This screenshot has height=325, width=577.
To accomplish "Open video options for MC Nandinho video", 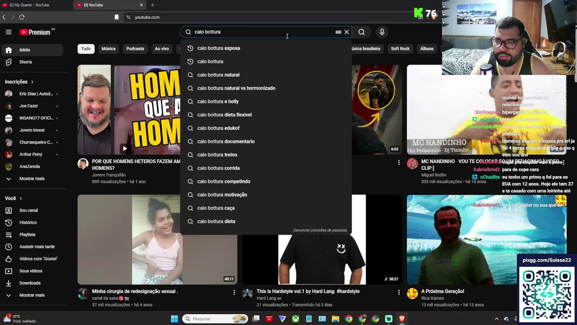I will tap(563, 162).
